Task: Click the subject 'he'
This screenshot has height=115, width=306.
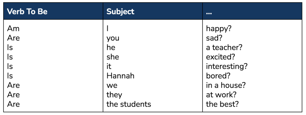Action: coord(111,47)
